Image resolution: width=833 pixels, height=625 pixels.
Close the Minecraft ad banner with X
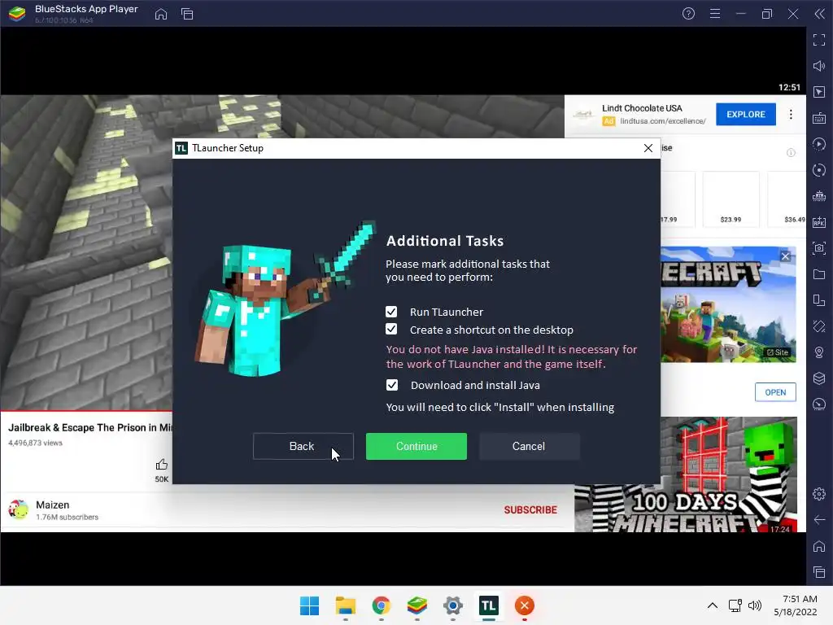pos(786,256)
